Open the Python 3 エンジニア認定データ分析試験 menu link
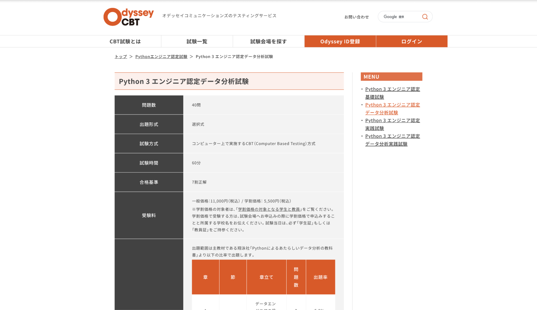This screenshot has height=310, width=537. pos(392,109)
